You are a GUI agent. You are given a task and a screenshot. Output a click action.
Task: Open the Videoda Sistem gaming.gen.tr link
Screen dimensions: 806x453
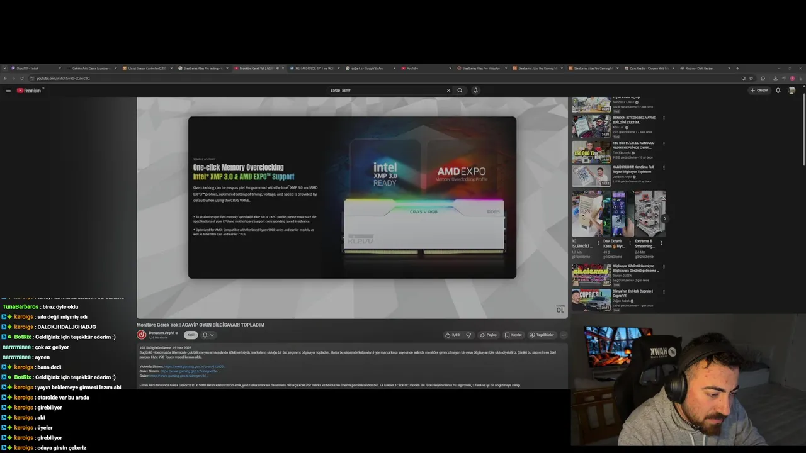(x=195, y=366)
